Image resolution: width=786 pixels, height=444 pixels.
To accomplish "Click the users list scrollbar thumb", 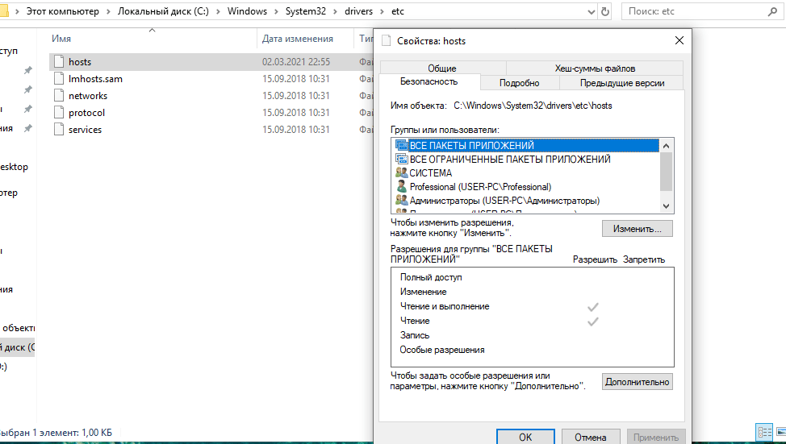I will coord(666,171).
